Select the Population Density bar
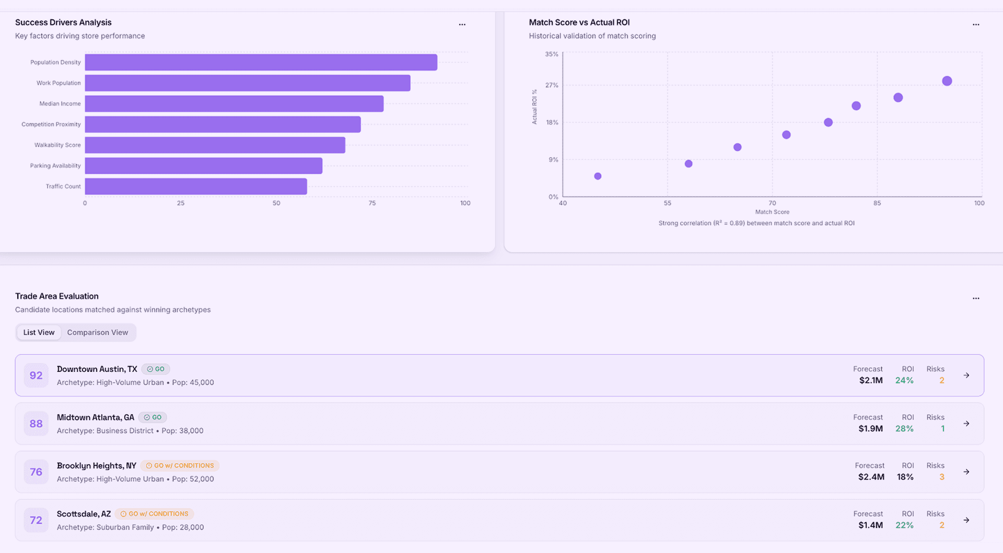 coord(261,62)
